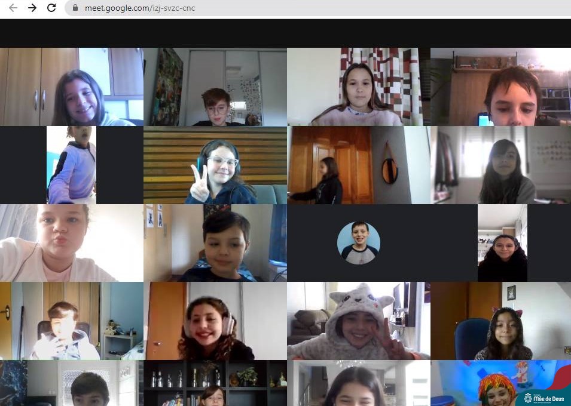This screenshot has height=406, width=571.
Task: Click the padlock site security icon
Action: [x=75, y=8]
